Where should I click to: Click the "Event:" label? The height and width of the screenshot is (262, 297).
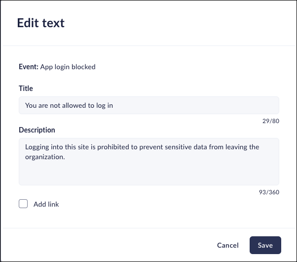tap(28, 67)
